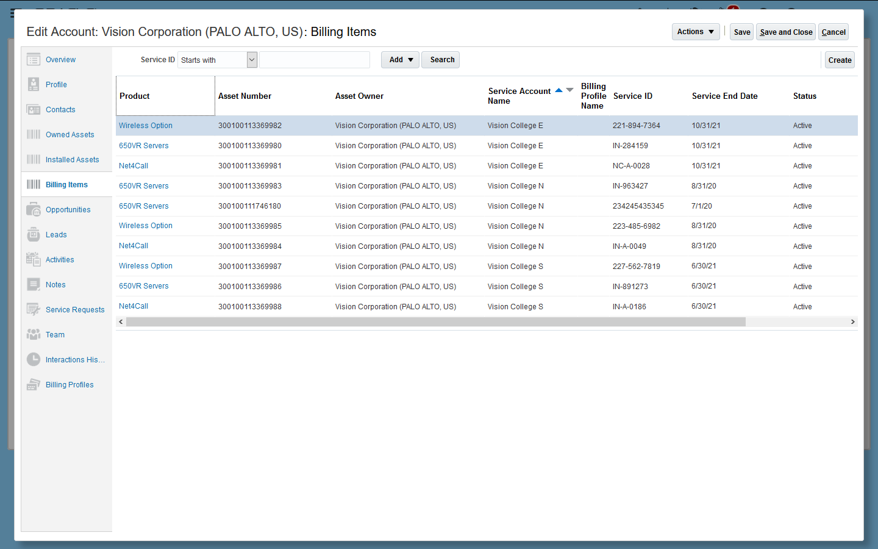The width and height of the screenshot is (878, 549).
Task: Click the Notes sidebar icon
Action: 34,285
